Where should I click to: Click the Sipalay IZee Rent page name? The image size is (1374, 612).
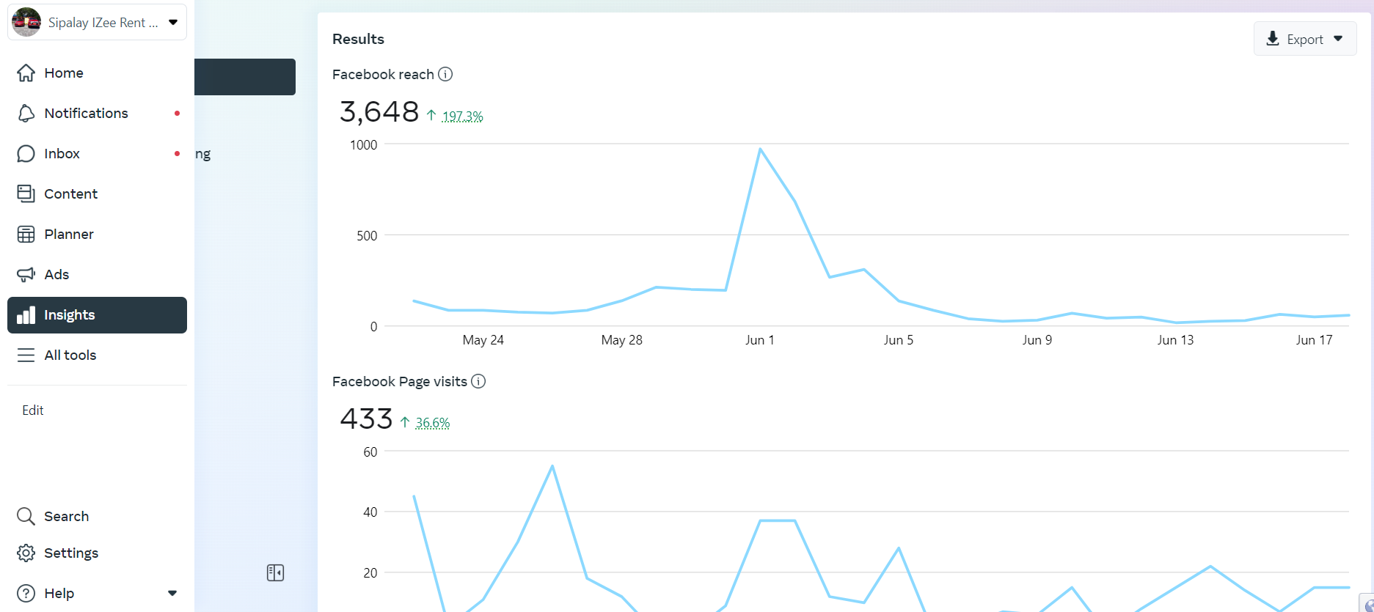(103, 23)
